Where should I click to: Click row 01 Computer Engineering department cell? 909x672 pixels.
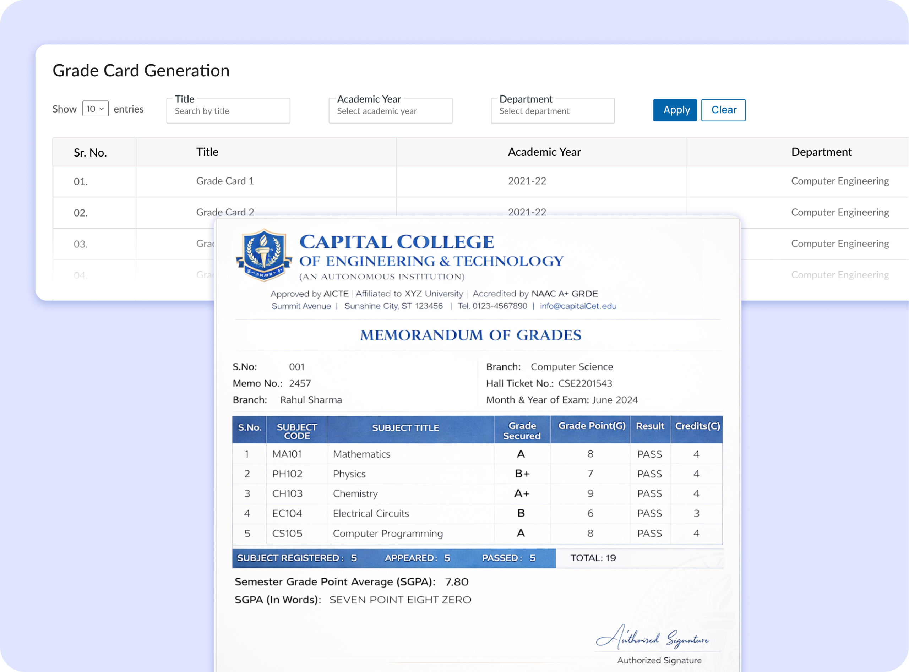(x=840, y=181)
